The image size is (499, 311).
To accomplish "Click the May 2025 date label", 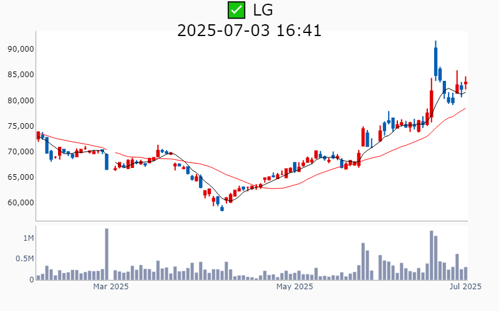I will 294,287.
